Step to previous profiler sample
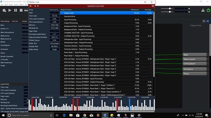 pos(35,6)
